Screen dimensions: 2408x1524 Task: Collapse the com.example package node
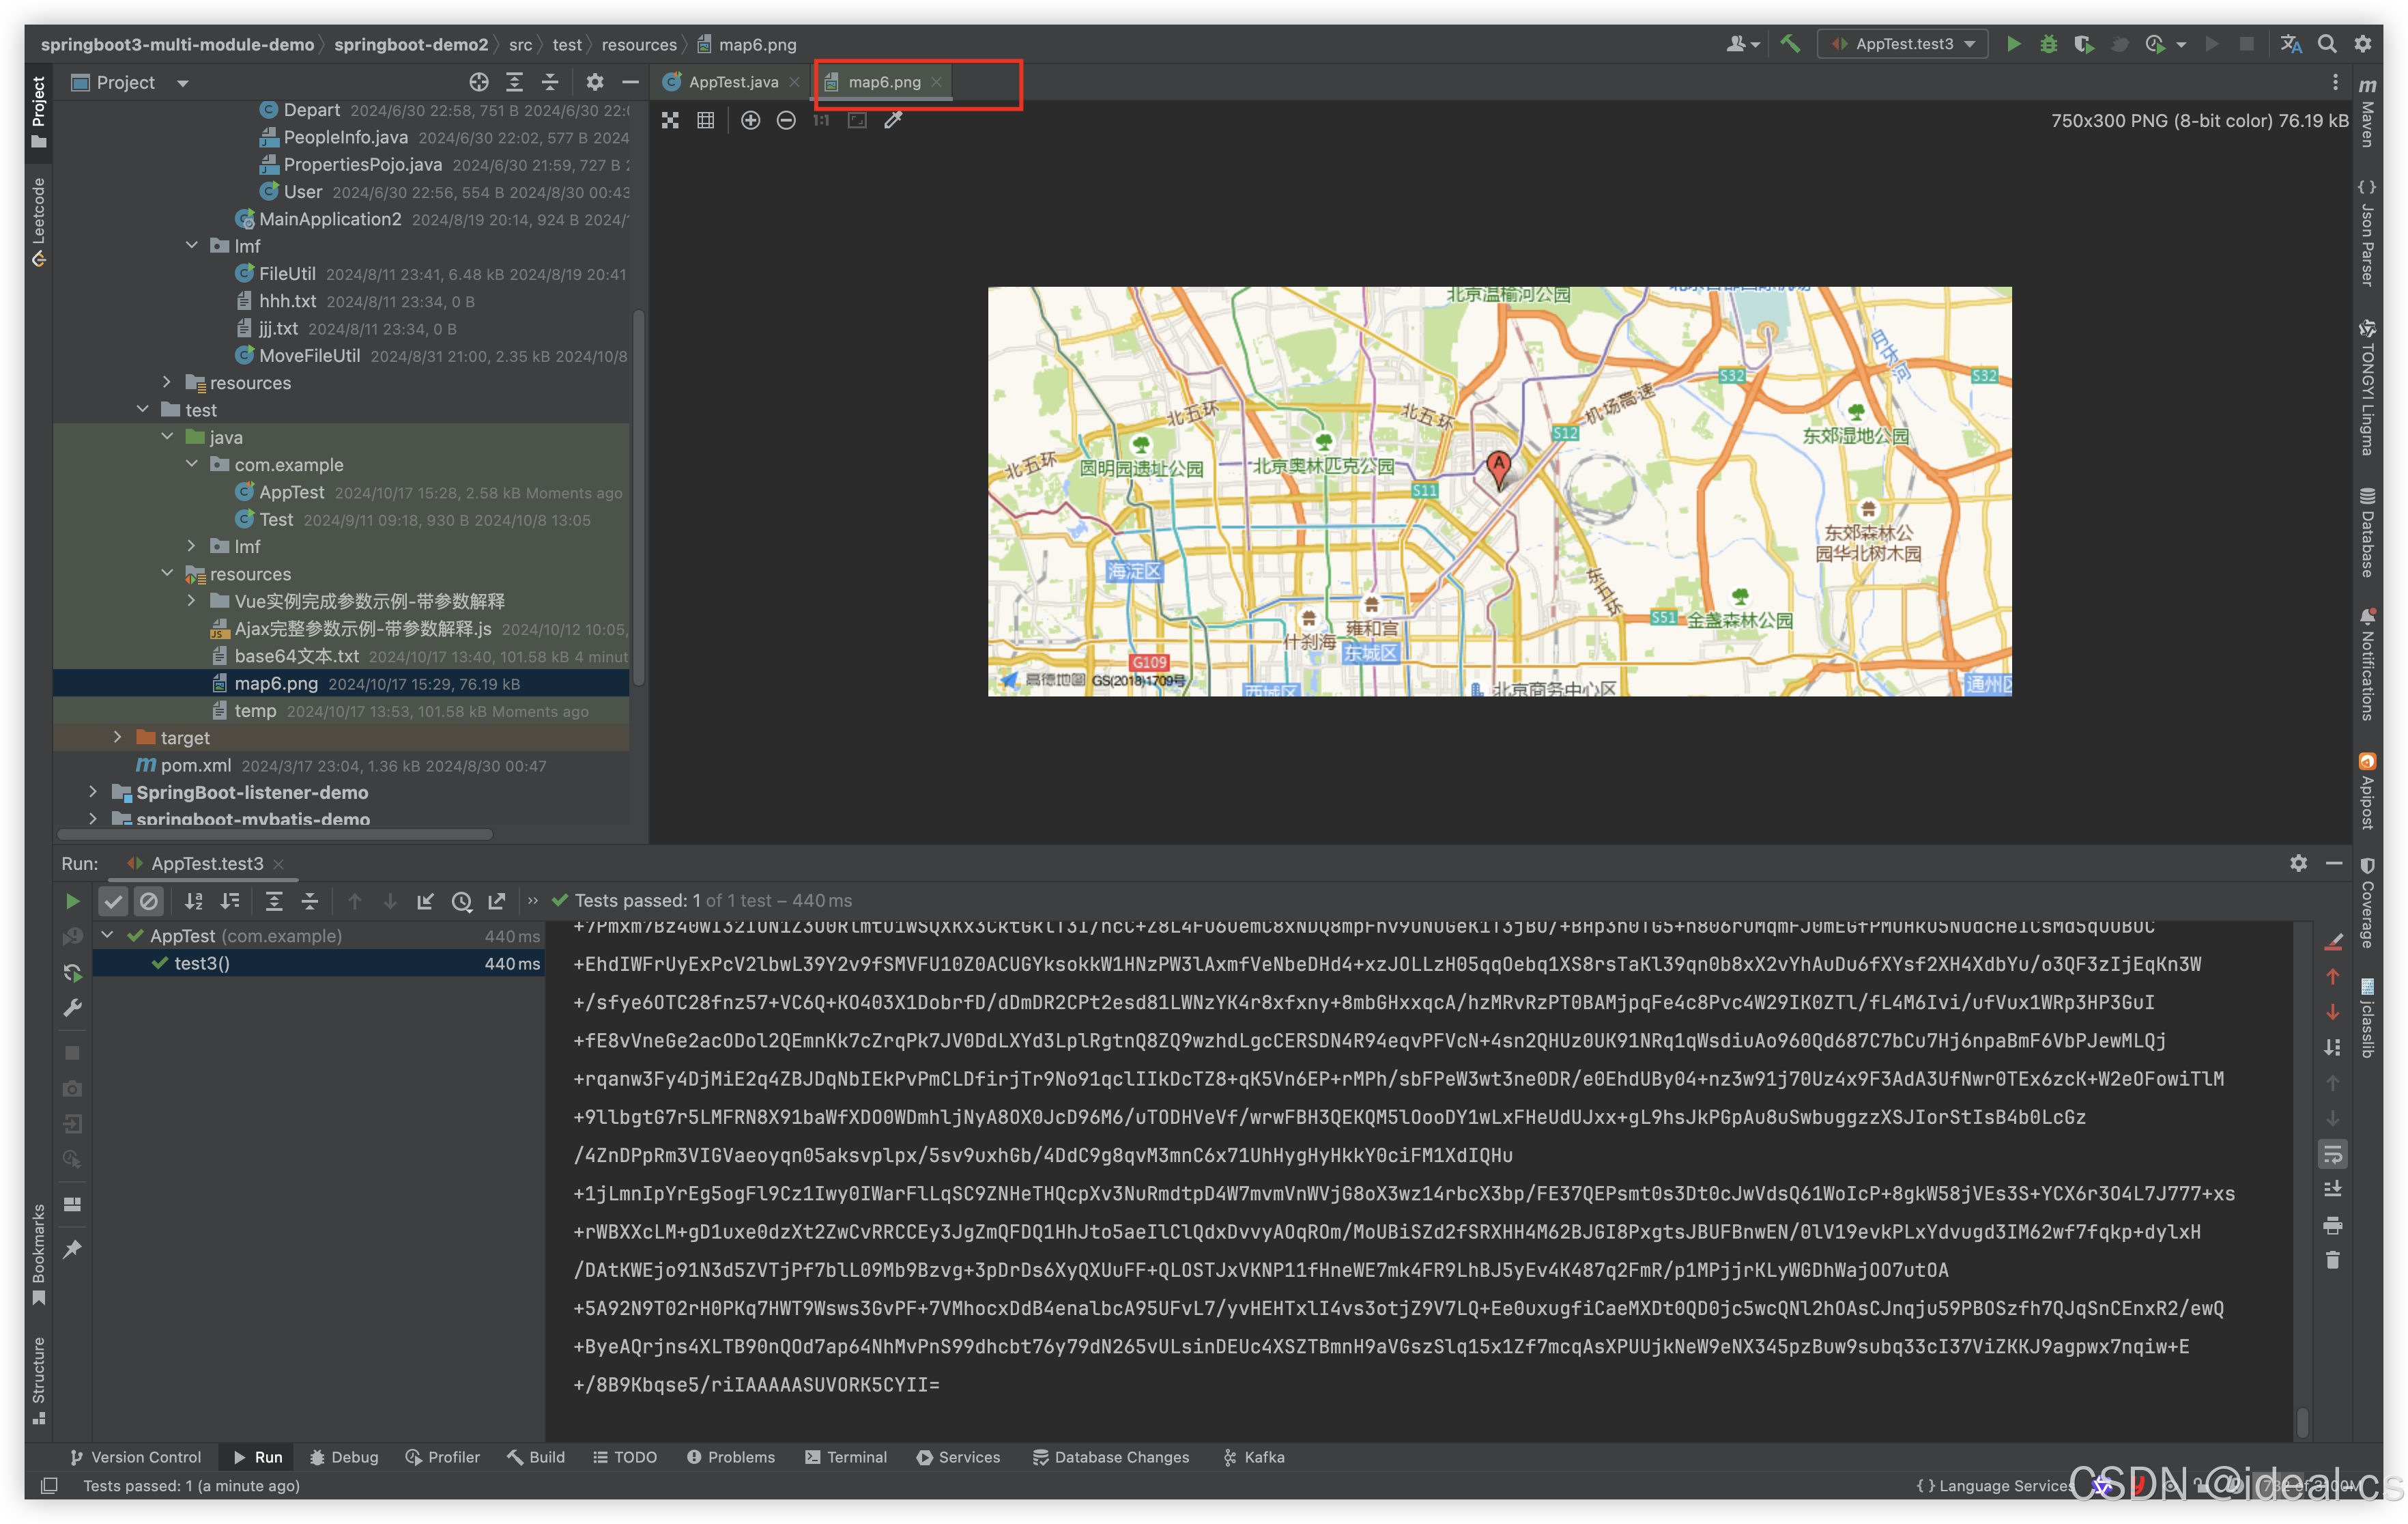point(192,464)
